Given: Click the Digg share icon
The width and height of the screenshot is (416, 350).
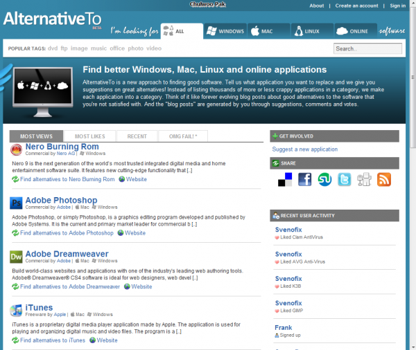Looking at the screenshot, I should click(x=364, y=180).
